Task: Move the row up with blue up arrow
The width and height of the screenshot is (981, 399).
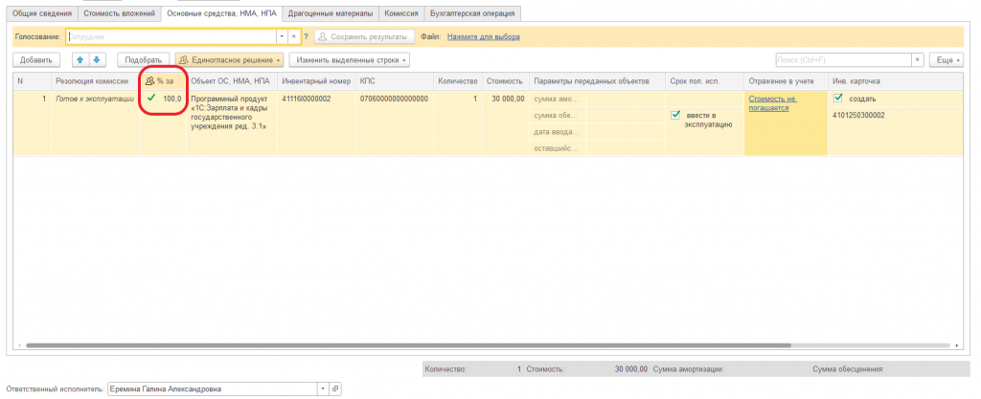Action: (80, 60)
